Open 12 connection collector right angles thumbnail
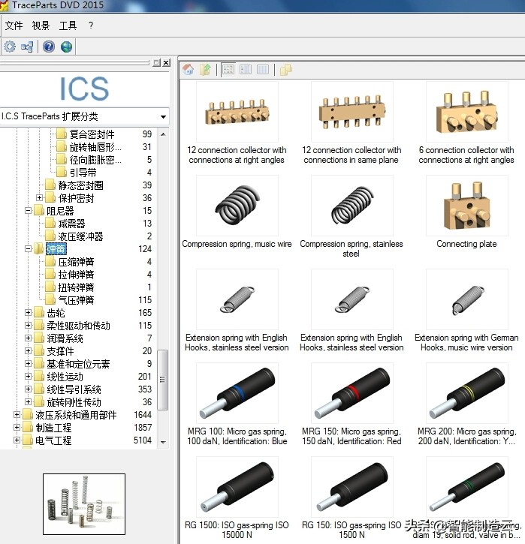Screen dimensions: 525x544 237,112
